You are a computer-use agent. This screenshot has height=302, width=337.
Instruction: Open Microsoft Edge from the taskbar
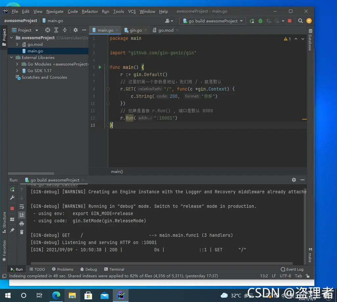[x=56, y=295]
